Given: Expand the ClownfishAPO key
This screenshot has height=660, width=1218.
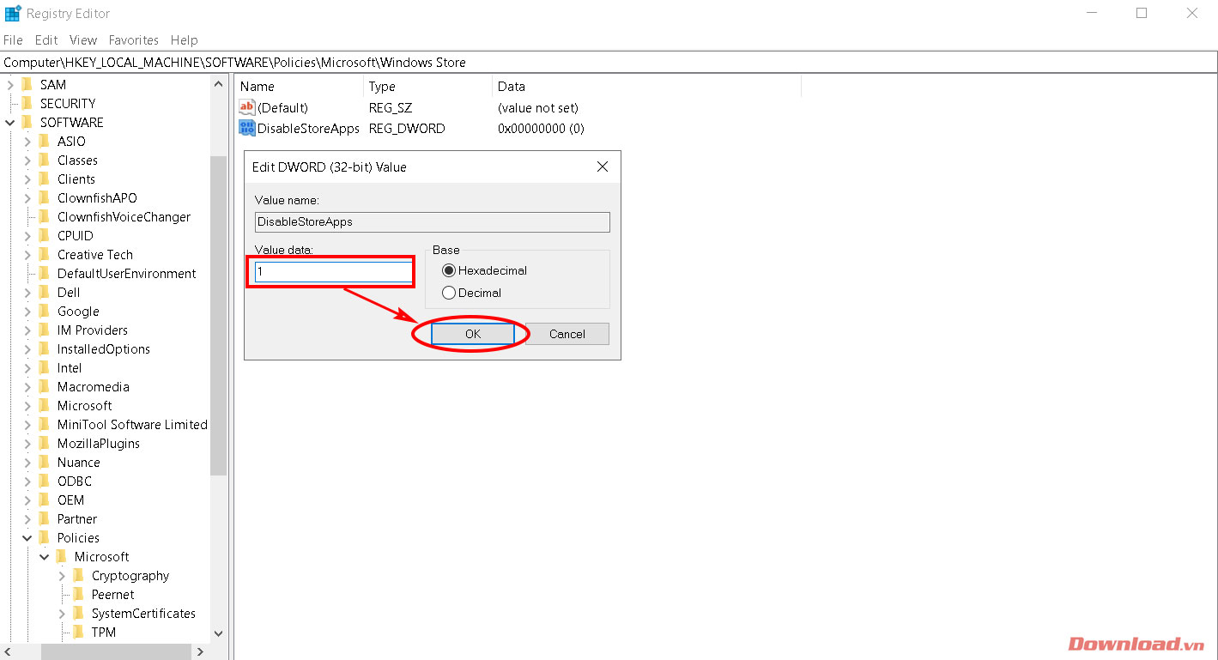Looking at the screenshot, I should pos(27,198).
